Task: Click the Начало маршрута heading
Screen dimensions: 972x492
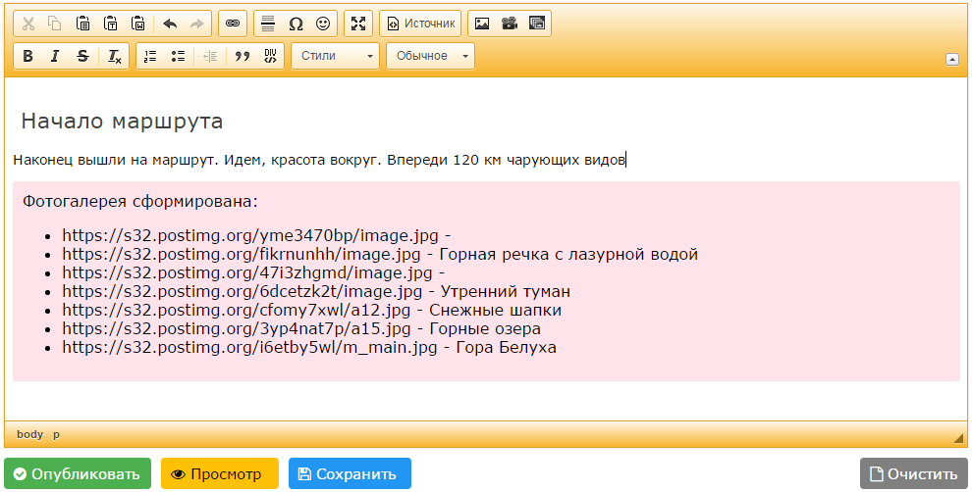Action: coord(122,121)
